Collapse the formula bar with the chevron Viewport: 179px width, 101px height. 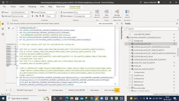(117, 28)
